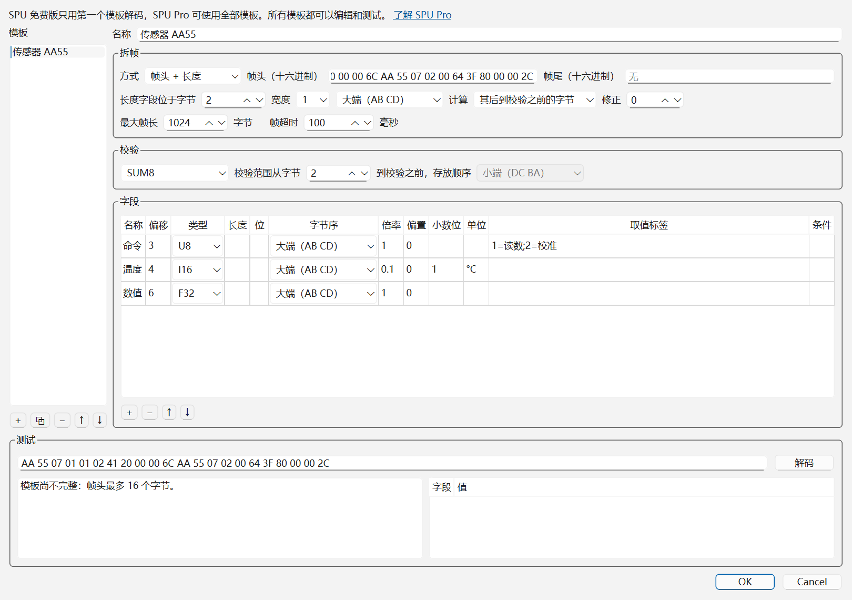852x600 pixels.
Task: Open the 了解 SPU Pro link
Action: point(422,15)
